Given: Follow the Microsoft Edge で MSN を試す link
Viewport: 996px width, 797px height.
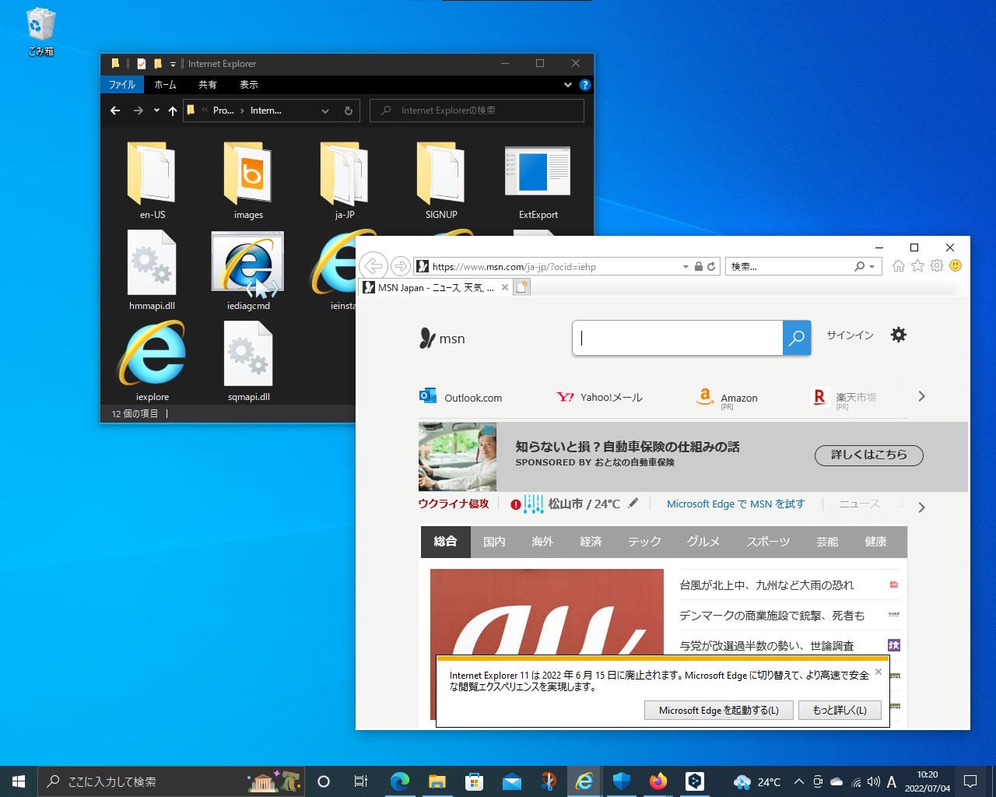Looking at the screenshot, I should coord(735,504).
